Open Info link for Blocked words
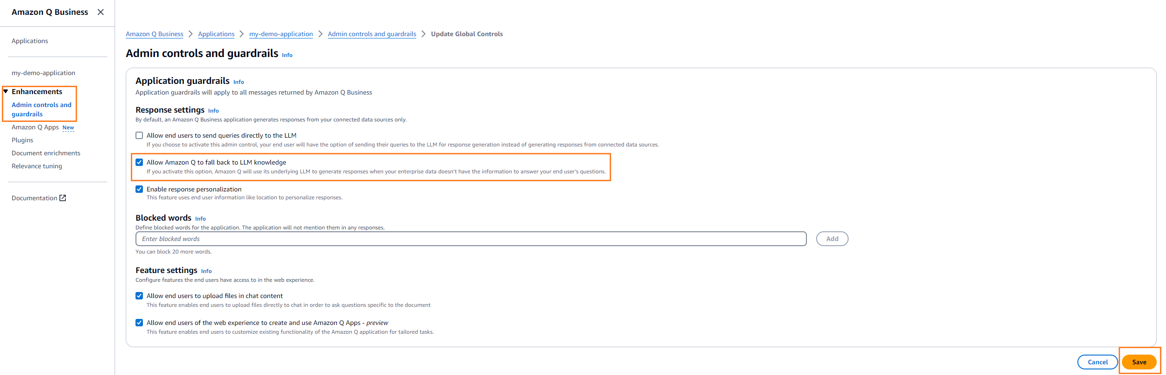This screenshot has width=1166, height=375. 200,219
